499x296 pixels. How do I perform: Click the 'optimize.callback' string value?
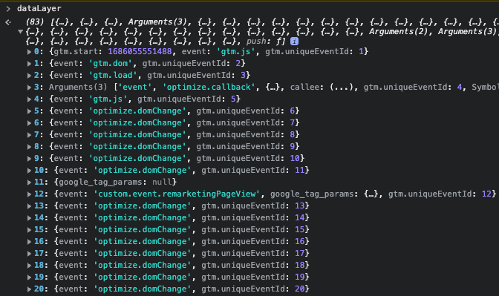click(209, 87)
